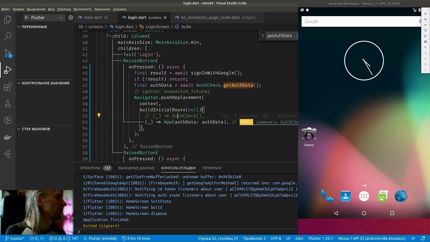The image size is (430, 242).
Task: Open the Docker whale icon in activity bar
Action: (7, 137)
